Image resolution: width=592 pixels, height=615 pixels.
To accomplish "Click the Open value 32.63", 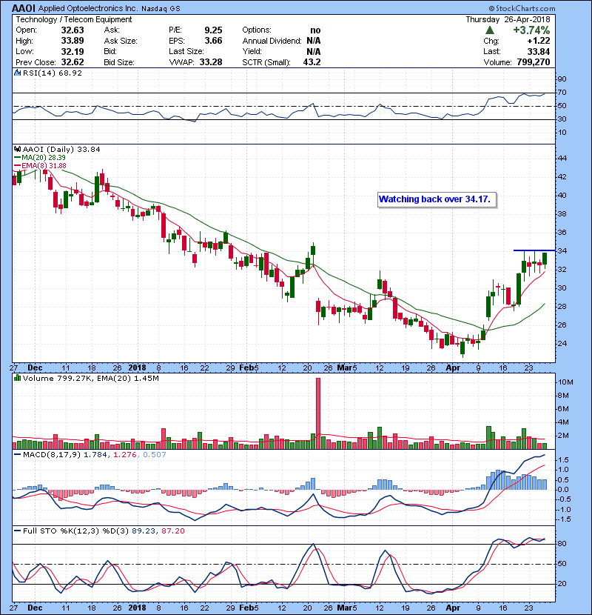I will coord(73,30).
